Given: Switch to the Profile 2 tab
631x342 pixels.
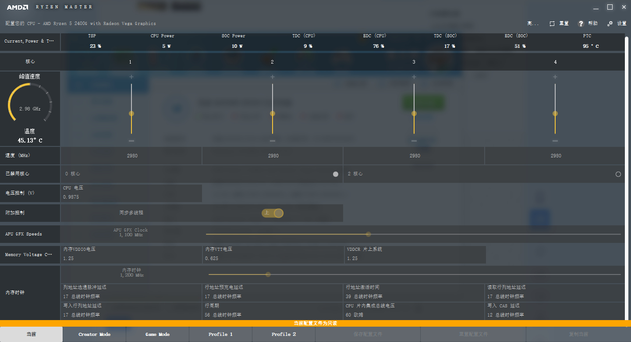Looking at the screenshot, I should point(284,335).
